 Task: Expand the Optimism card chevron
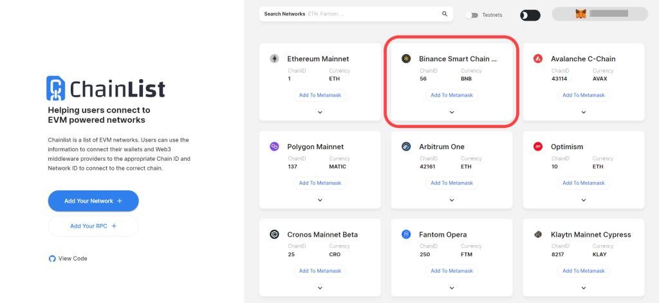583,200
